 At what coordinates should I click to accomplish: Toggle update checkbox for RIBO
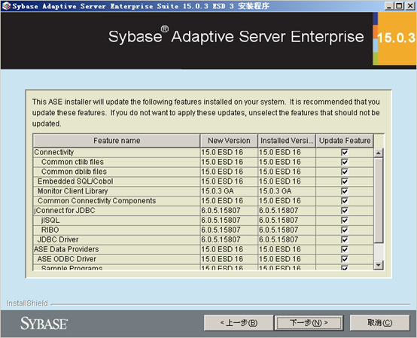pyautogui.click(x=345, y=230)
